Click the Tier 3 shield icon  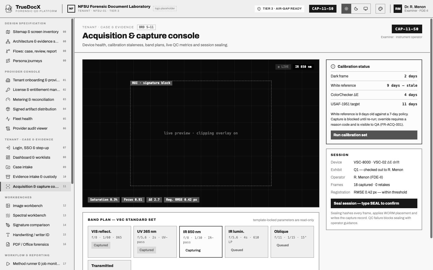pyautogui.click(x=259, y=9)
